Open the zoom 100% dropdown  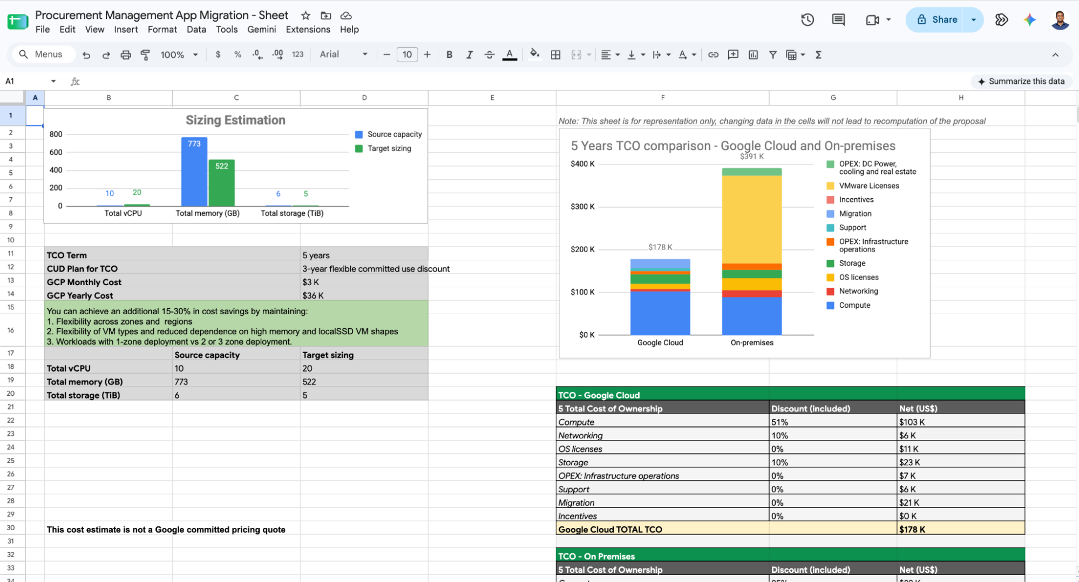pos(179,55)
